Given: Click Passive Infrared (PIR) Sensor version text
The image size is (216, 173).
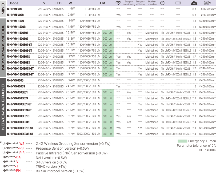Looking at the screenshot, I should click(72, 153).
